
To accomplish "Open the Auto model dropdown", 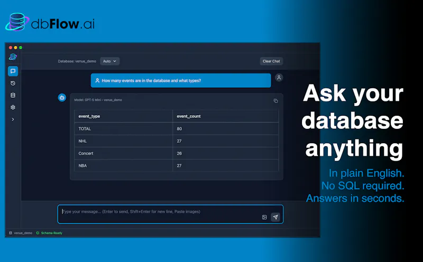I will click(109, 61).
